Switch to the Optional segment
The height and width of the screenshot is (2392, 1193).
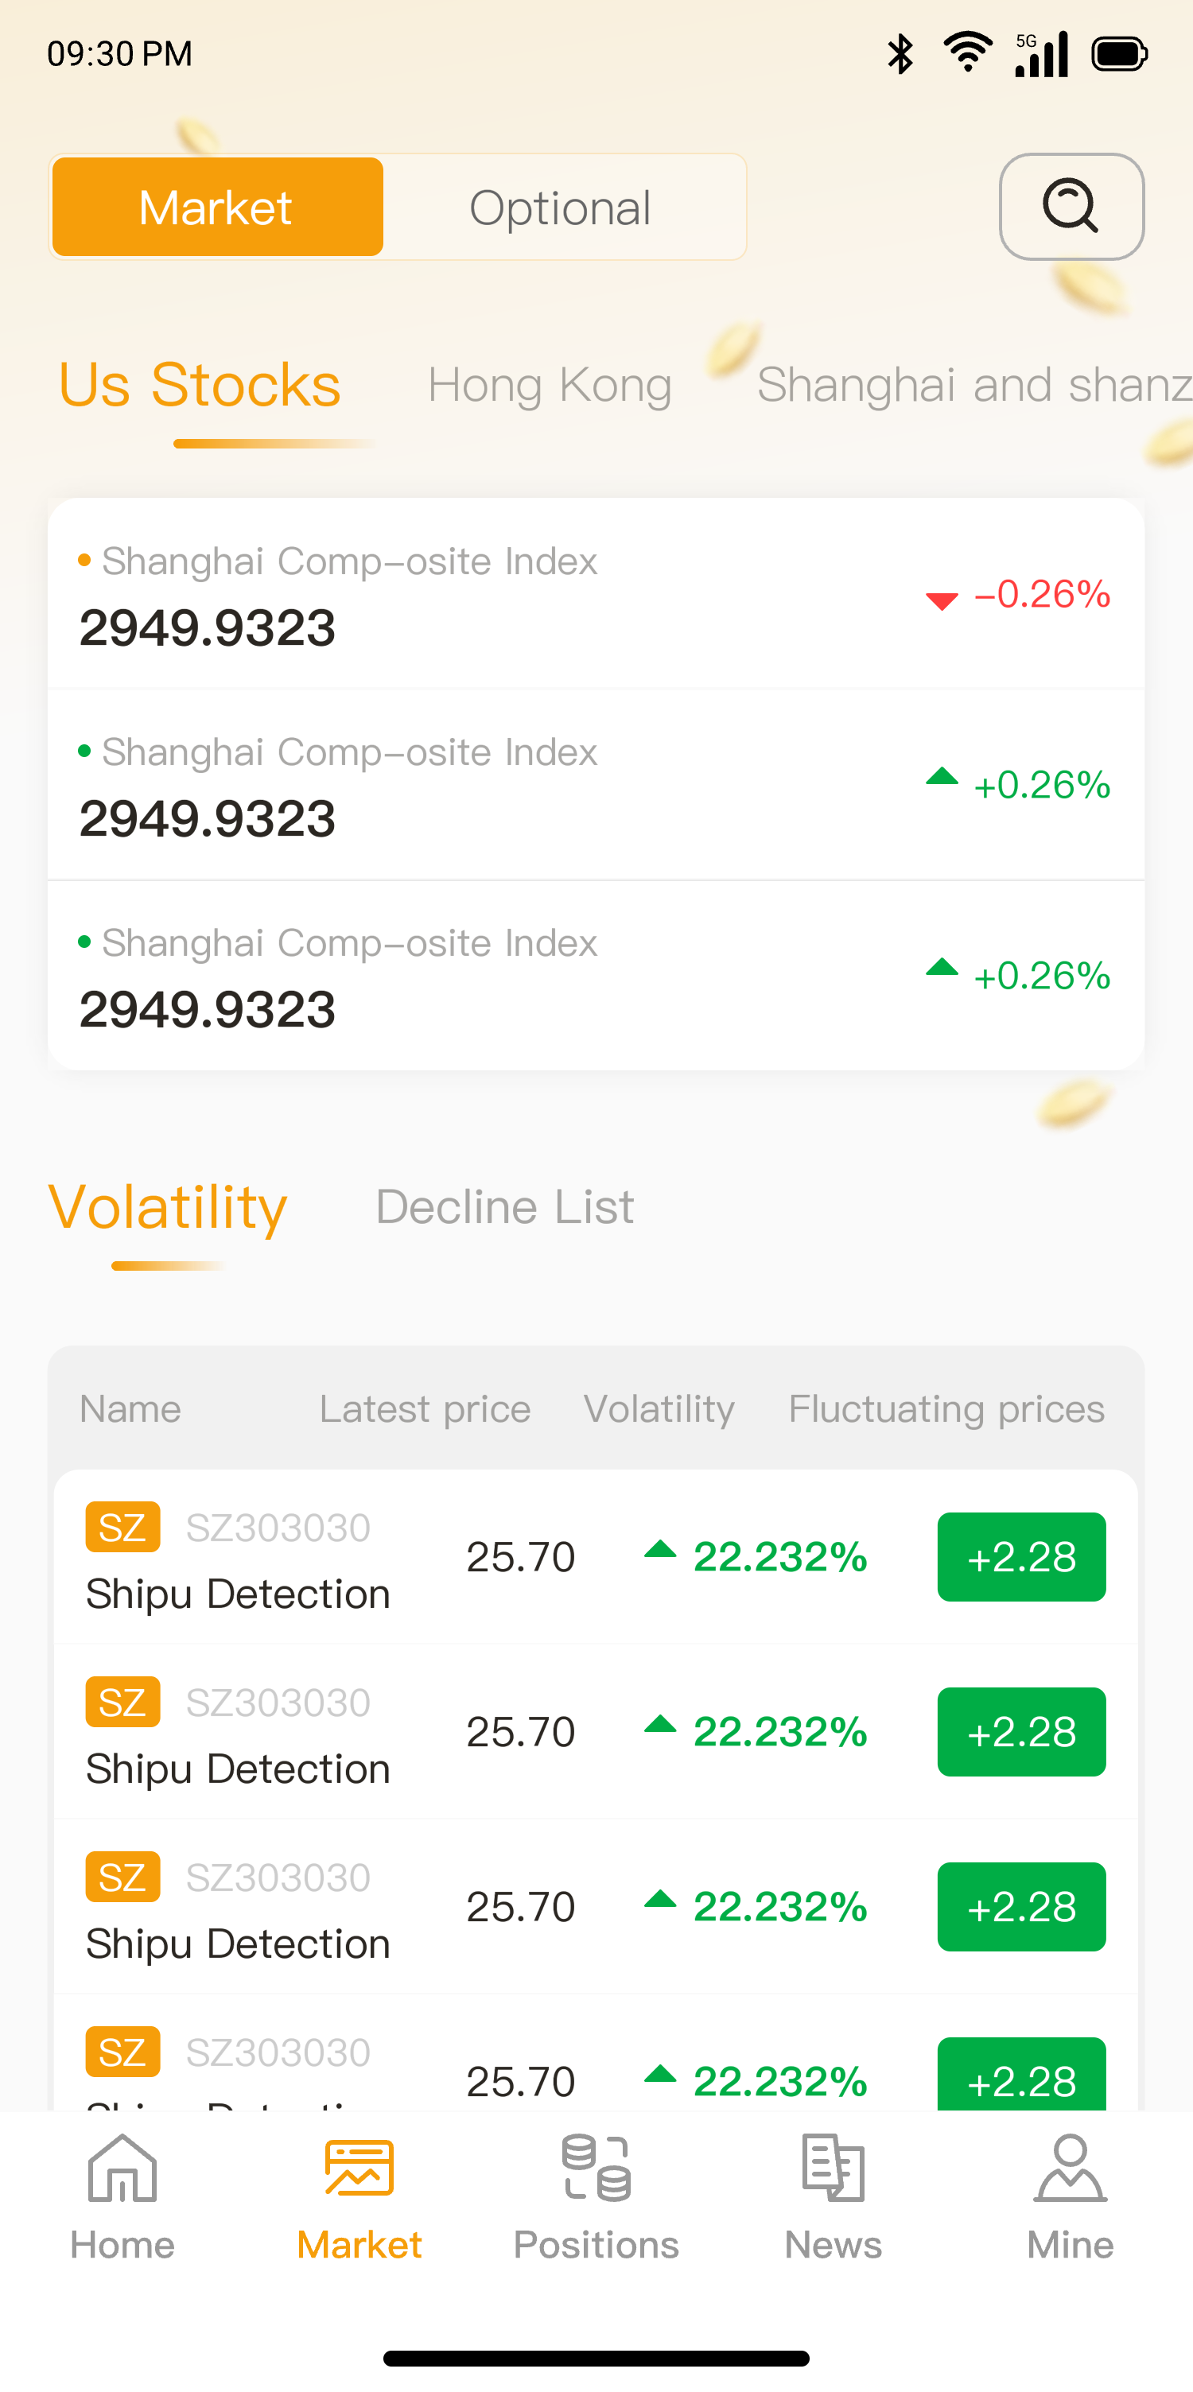click(560, 207)
